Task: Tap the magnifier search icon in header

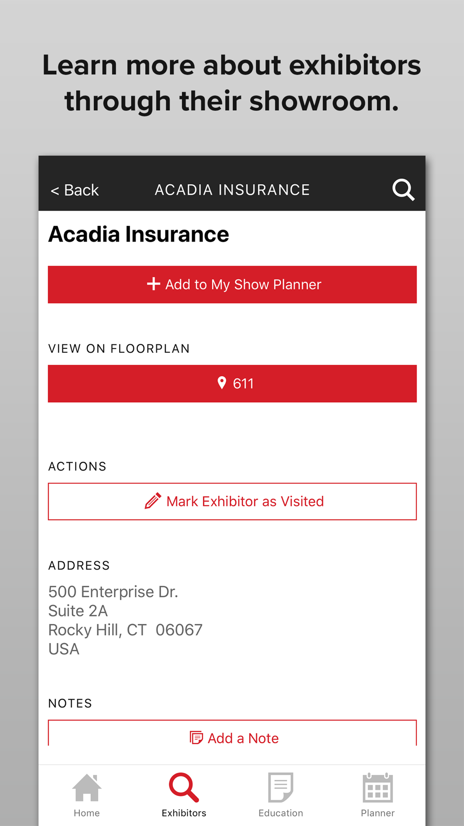Action: point(403,190)
